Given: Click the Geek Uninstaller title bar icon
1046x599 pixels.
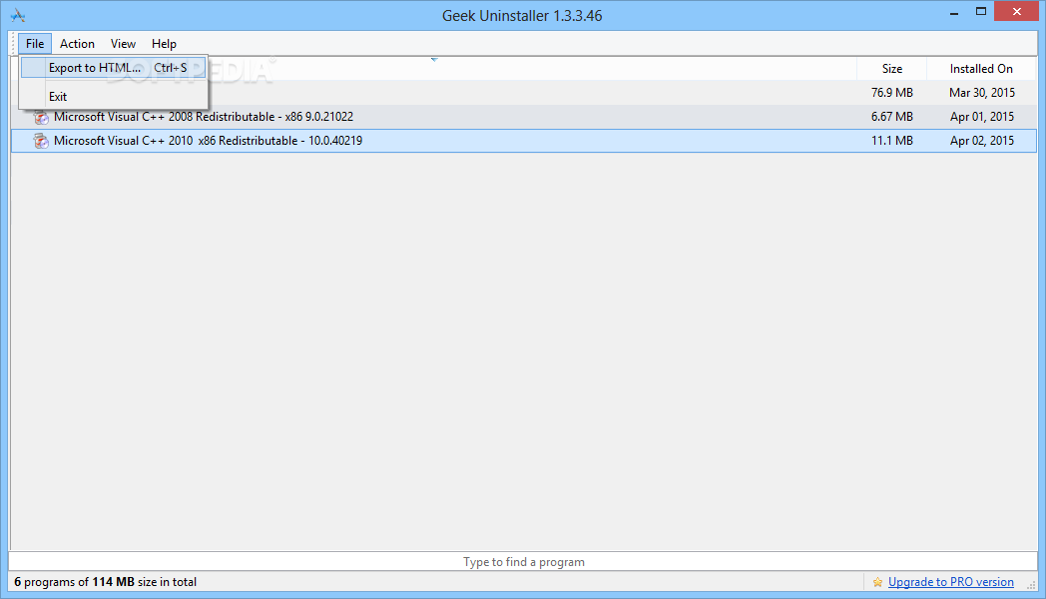Looking at the screenshot, I should coord(18,15).
